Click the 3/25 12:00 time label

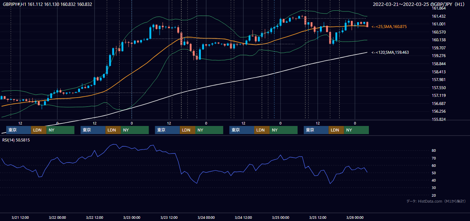click(318, 217)
